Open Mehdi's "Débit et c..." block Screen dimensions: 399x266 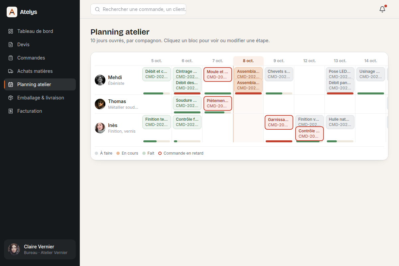[x=157, y=74]
